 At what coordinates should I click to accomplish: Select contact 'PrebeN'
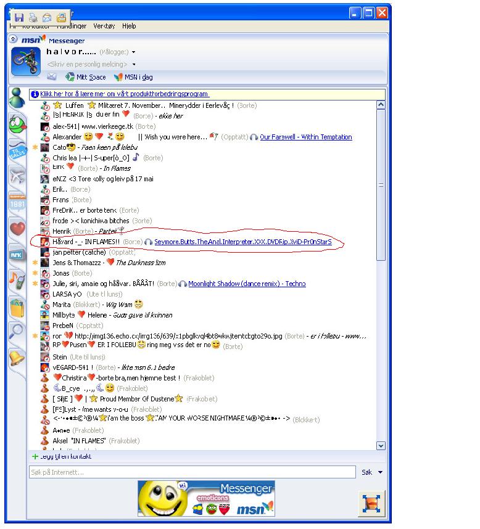coord(72,326)
